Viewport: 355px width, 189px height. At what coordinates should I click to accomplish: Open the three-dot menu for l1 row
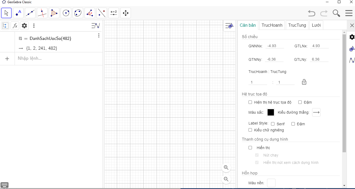click(99, 35)
